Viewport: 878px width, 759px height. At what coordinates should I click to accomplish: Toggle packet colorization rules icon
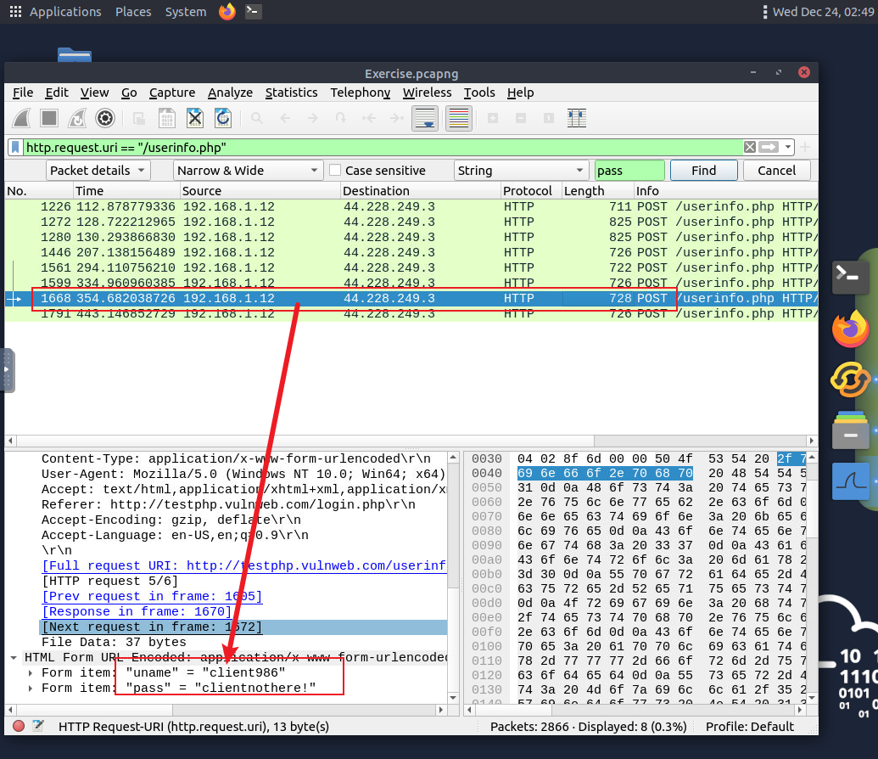(x=459, y=118)
